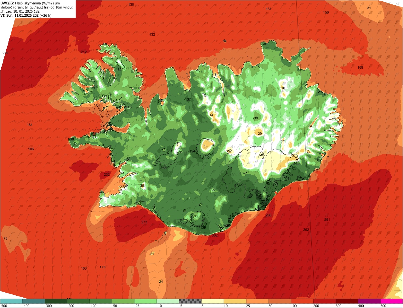Click the map value 54
403x308 pixels.
click(310, 126)
